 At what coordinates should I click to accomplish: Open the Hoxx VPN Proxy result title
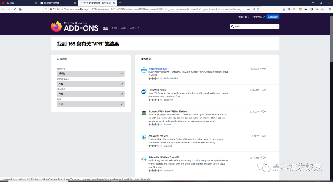click(157, 90)
